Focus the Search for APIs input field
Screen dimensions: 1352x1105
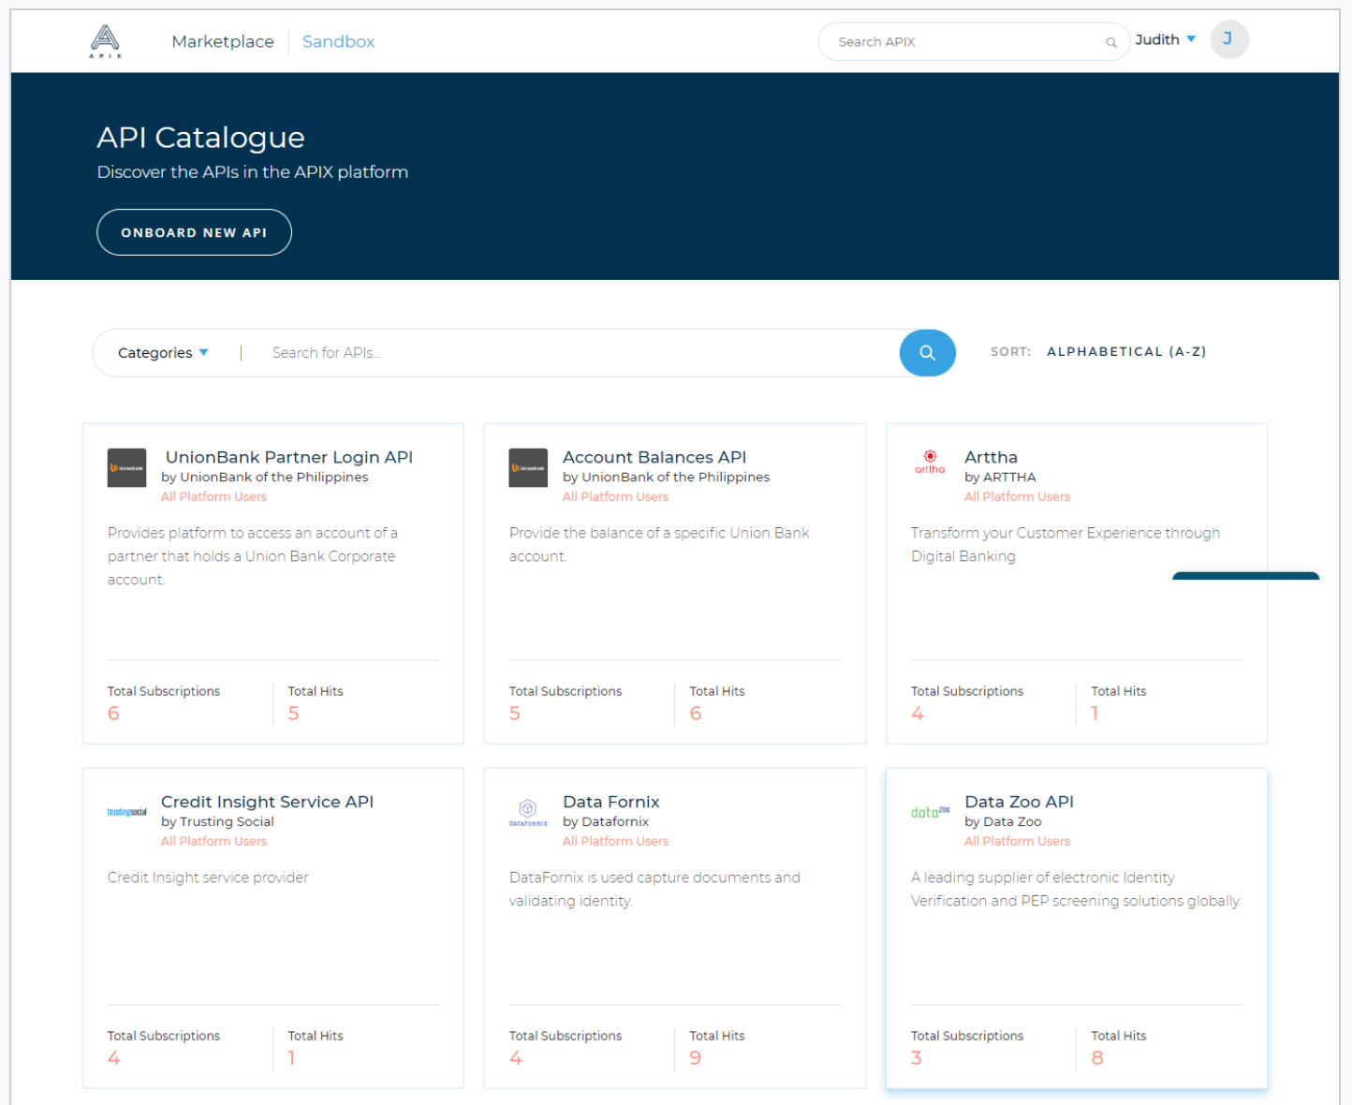pos(571,353)
